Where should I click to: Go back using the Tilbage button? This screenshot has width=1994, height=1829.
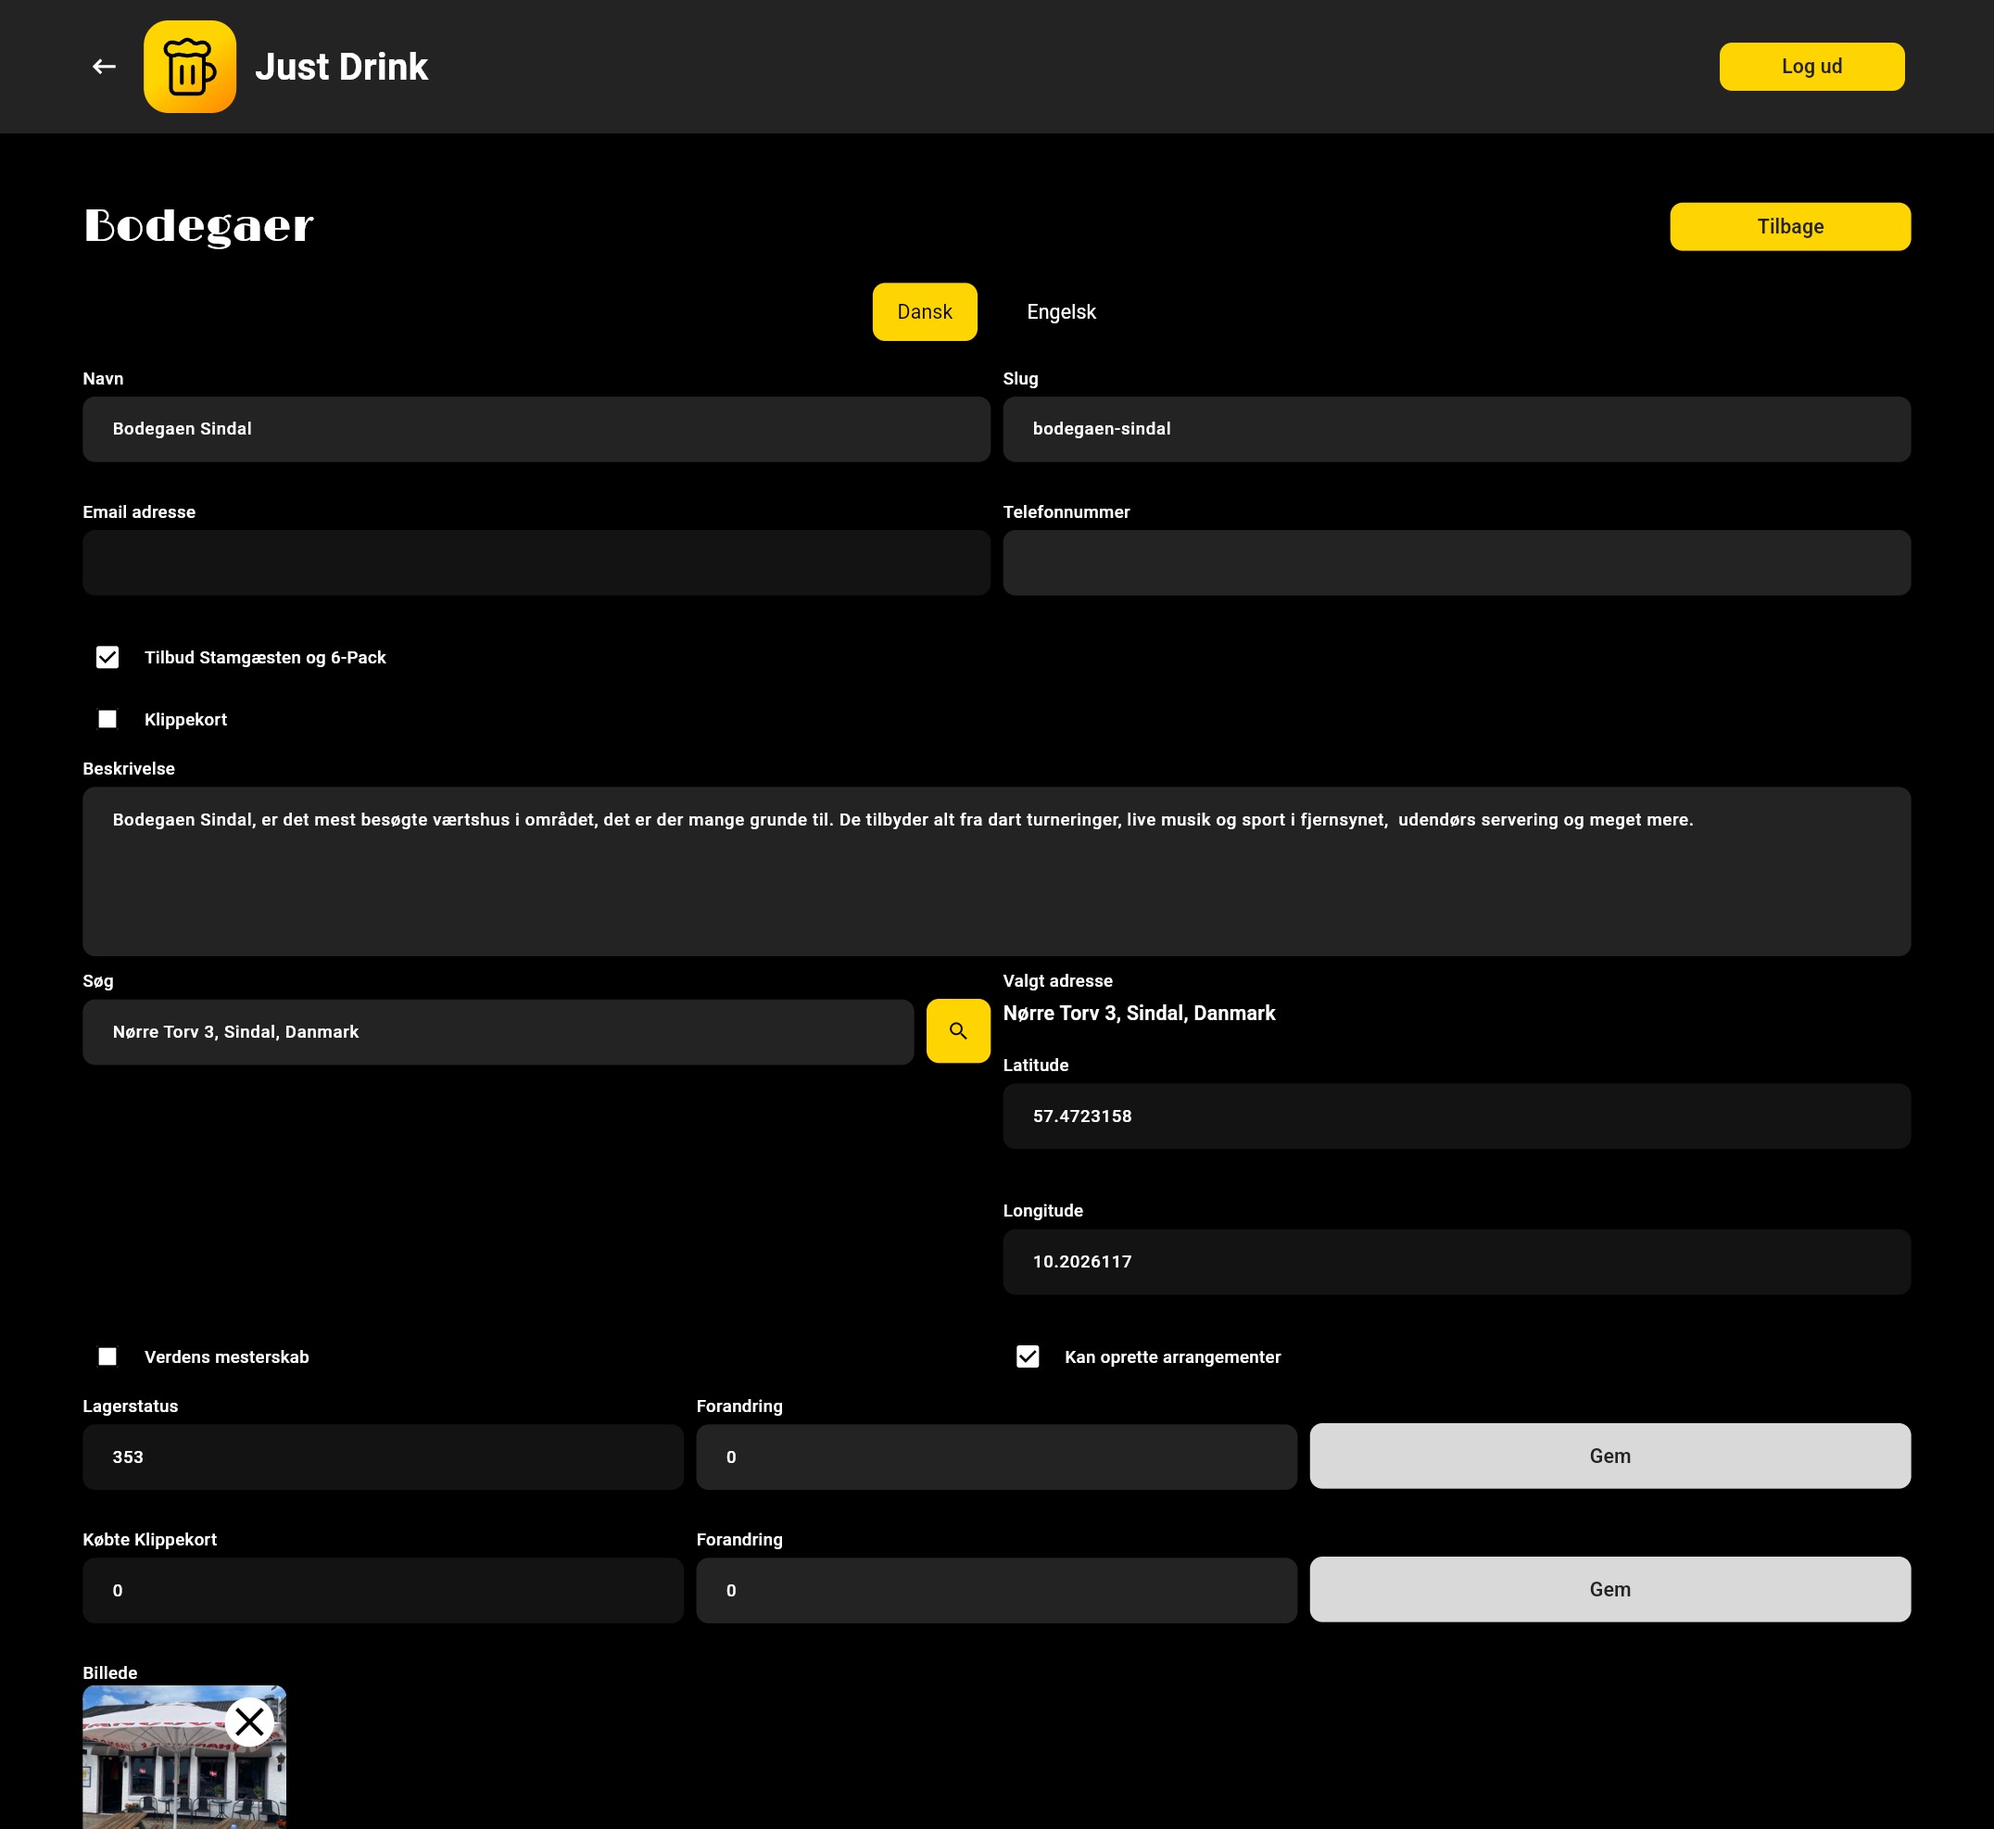[x=1789, y=227]
